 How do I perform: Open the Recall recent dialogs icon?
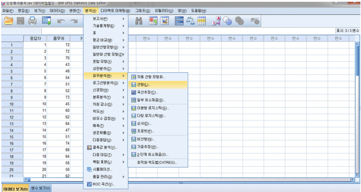46,21
